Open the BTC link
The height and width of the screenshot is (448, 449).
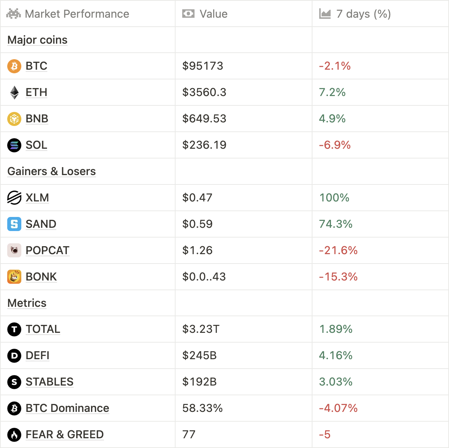point(36,66)
